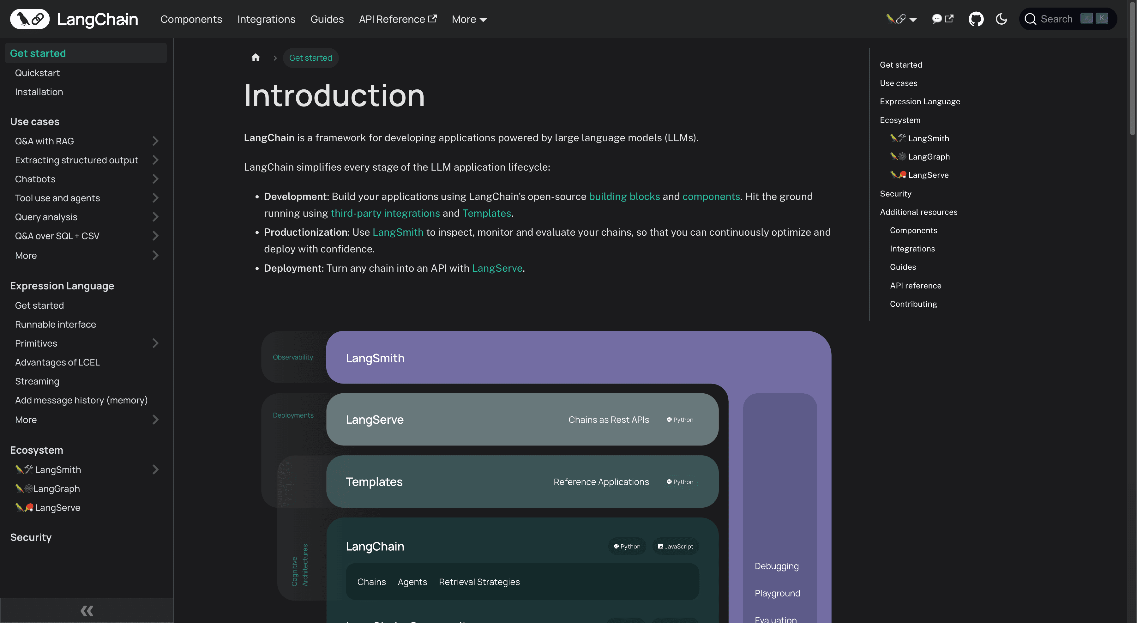
Task: Expand the Q&A with RAG section
Action: pyautogui.click(x=155, y=141)
